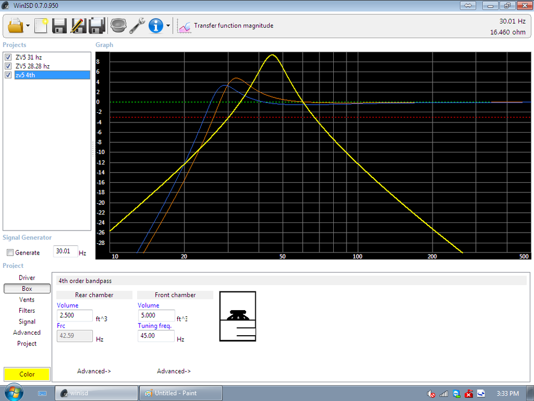Switch to the Filters tab
Screen dimensions: 534x401
click(x=27, y=311)
